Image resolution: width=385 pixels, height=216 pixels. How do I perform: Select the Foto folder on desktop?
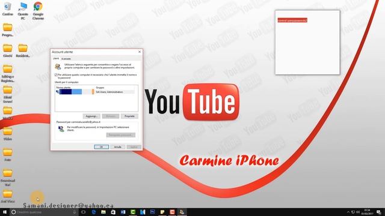8,155
